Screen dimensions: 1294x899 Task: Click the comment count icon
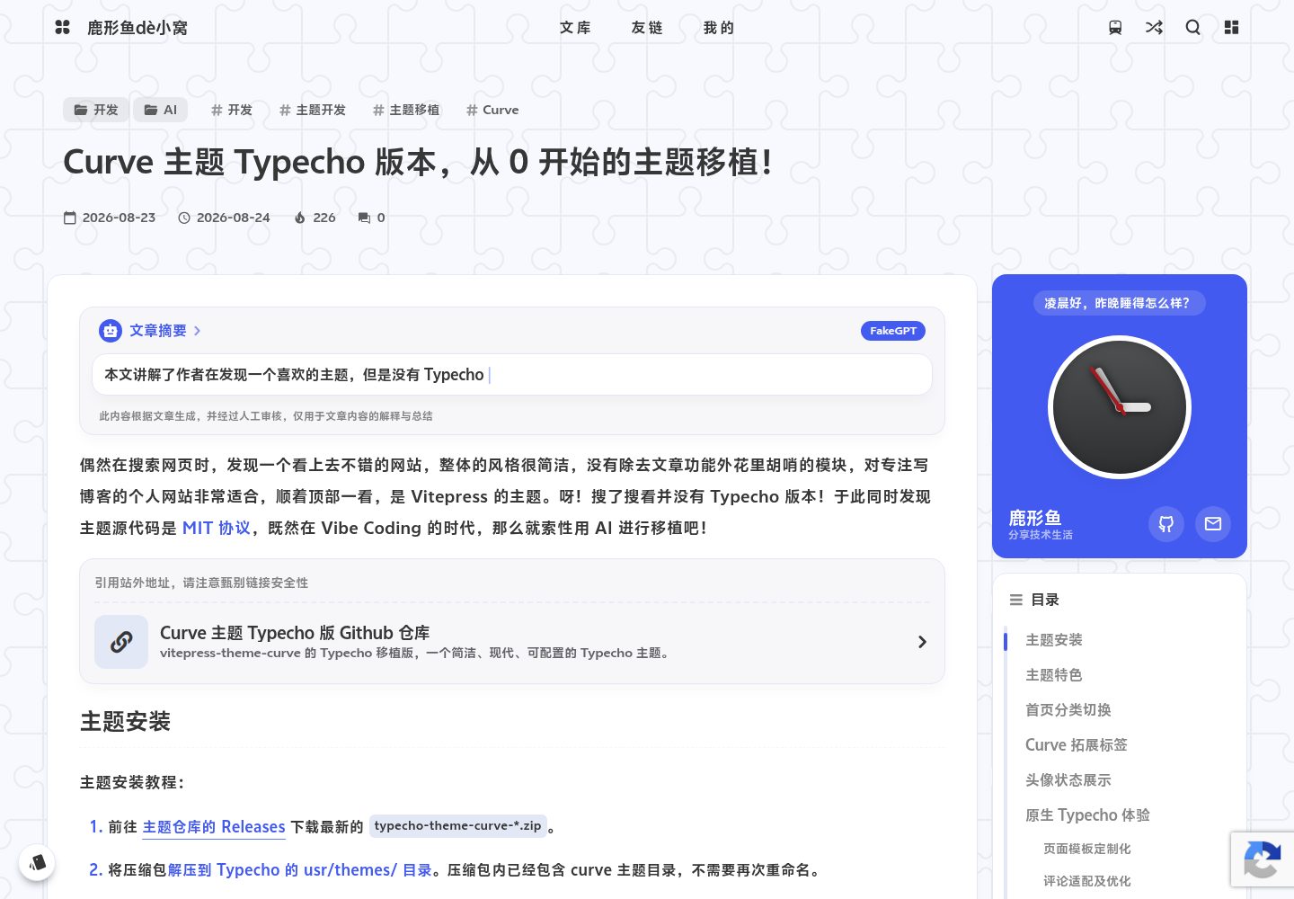pos(364,218)
